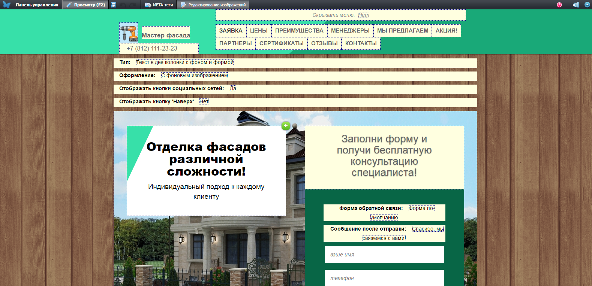Go to the СЕРТИФИКАТЫ menu item
592x286 pixels.
click(x=282, y=43)
